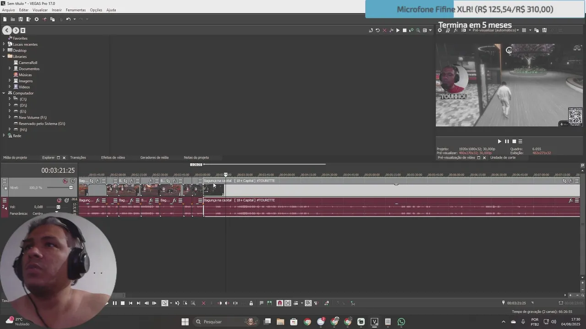The height and width of the screenshot is (329, 586).
Task: Expand the New Volume (F:\) drive
Action: coord(10,117)
